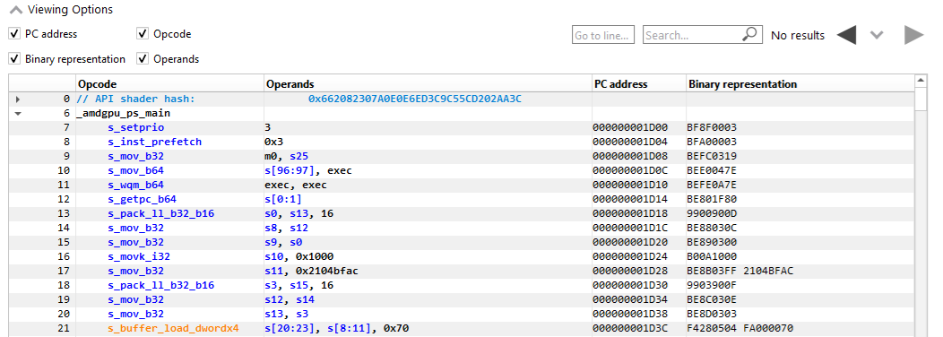Viewport: 943px width, 337px height.
Task: Click operand s0, s13, 16
Action: click(298, 213)
